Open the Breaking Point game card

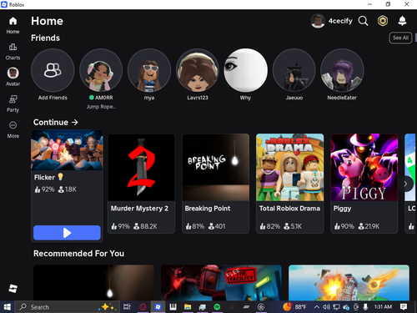(216, 184)
